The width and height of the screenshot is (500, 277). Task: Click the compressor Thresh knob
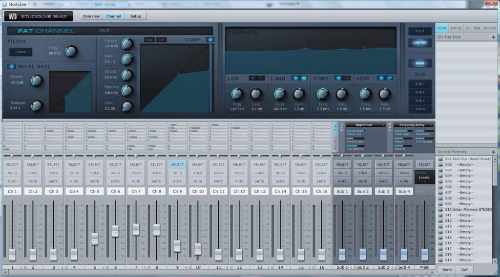127,44
